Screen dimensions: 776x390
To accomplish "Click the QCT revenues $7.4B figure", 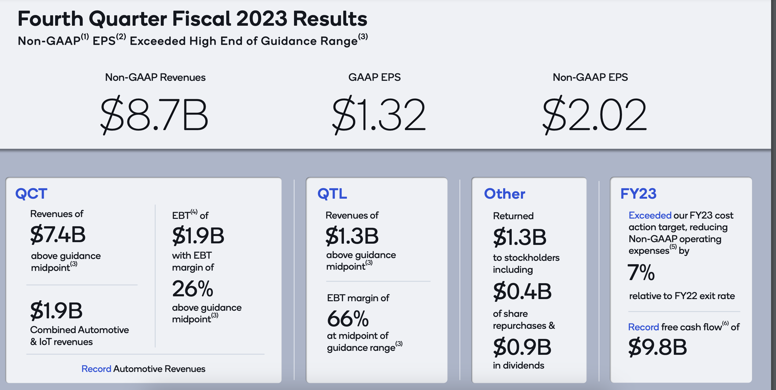I will (x=58, y=235).
